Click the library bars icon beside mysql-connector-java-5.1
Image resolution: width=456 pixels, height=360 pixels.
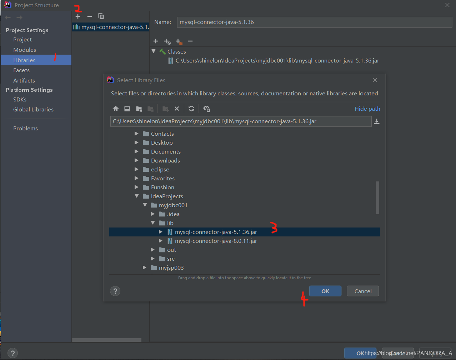pyautogui.click(x=76, y=27)
